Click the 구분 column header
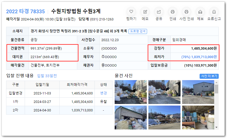The width and height of the screenshot is (228, 139). 16,85
